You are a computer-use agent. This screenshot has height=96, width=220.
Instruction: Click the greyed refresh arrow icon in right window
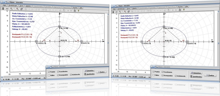(x=165, y=10)
